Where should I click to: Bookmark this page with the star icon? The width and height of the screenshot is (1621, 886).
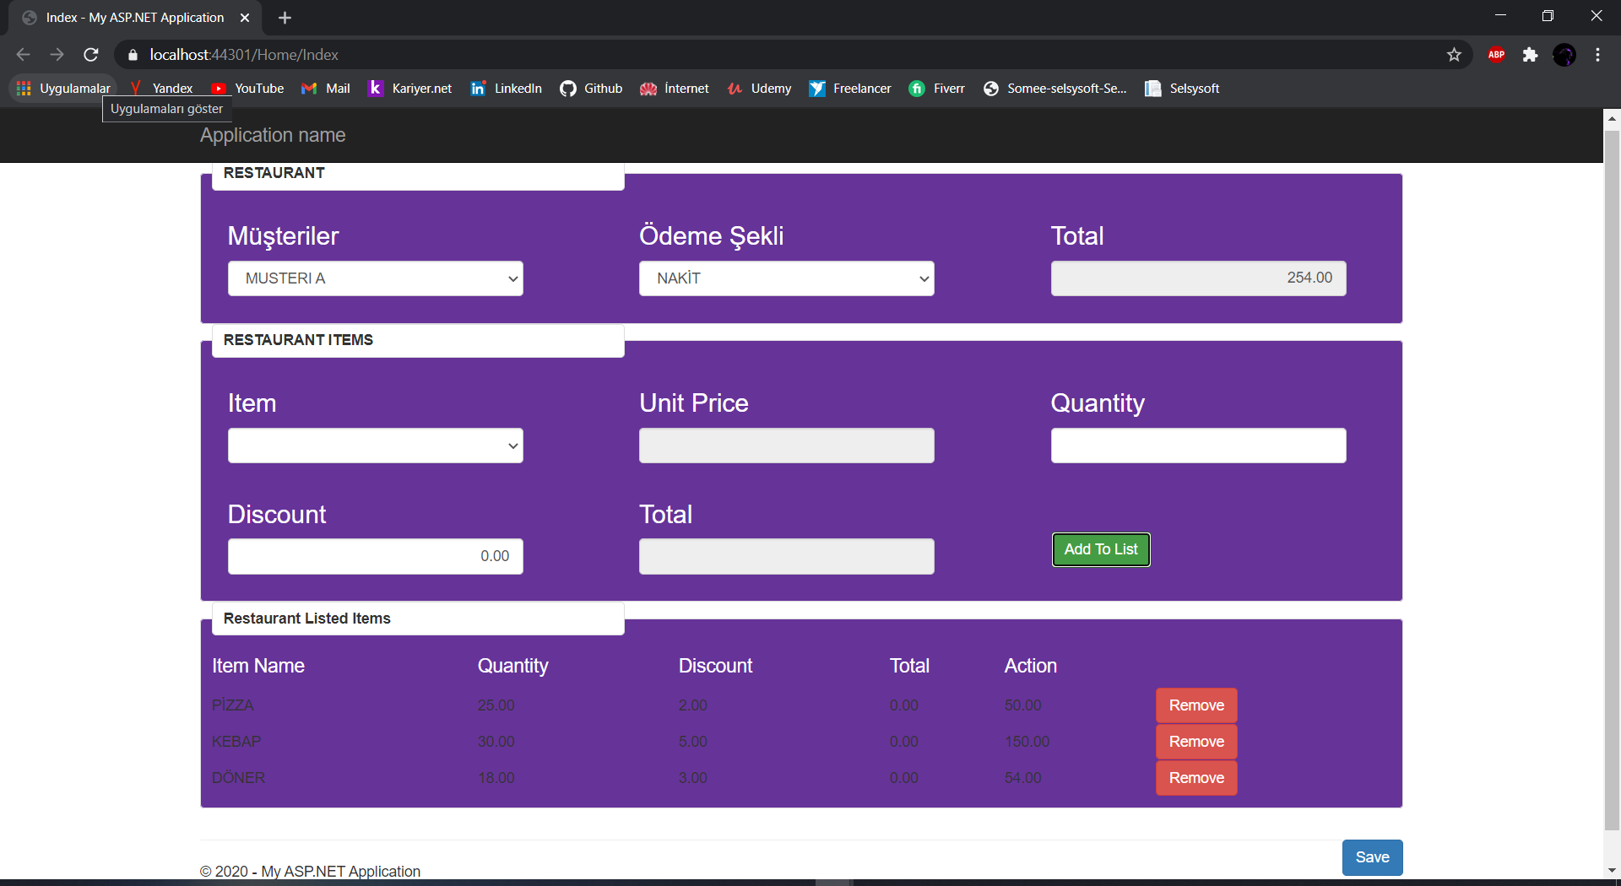click(1455, 54)
